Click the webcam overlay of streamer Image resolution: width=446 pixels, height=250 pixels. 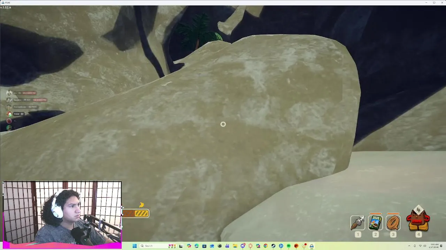(62, 212)
